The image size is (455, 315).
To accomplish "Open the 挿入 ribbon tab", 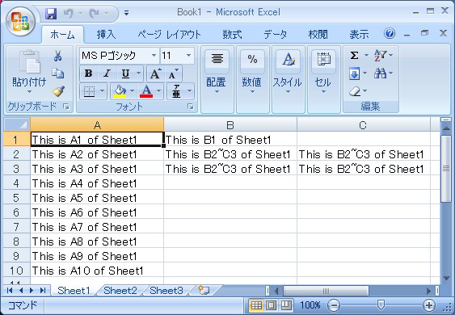I will [x=106, y=35].
